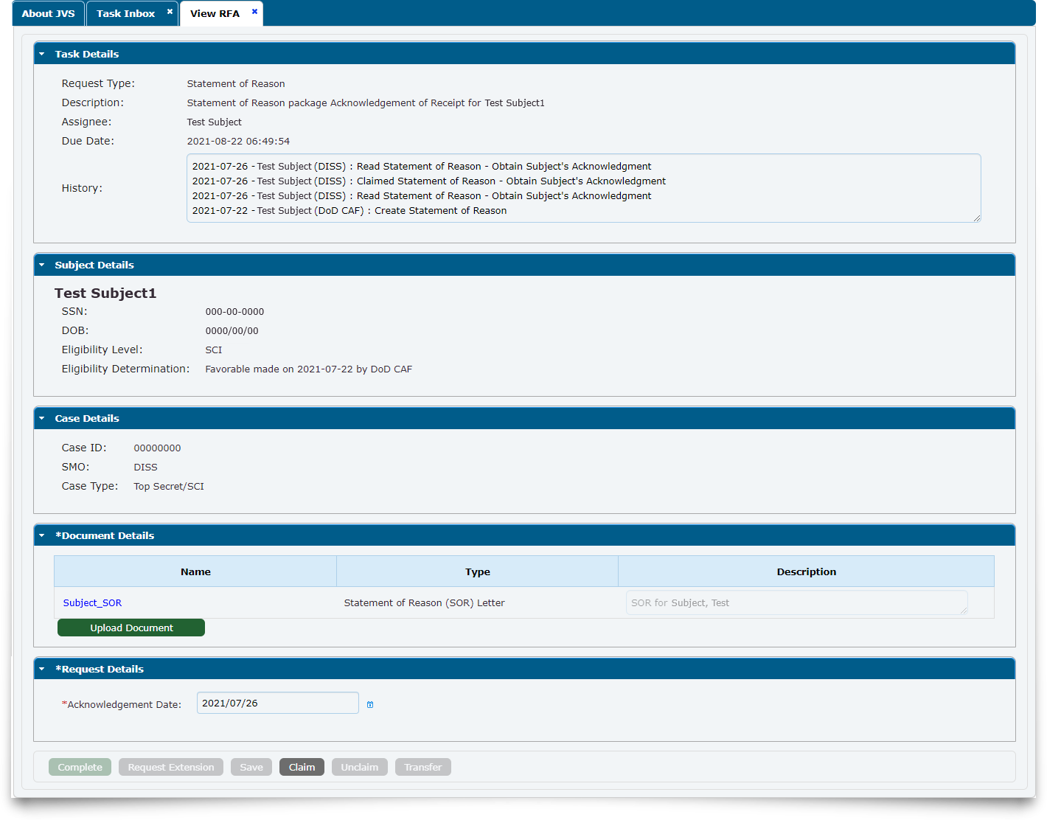Image resolution: width=1047 pixels, height=820 pixels.
Task: Click the Save button
Action: pos(251,767)
